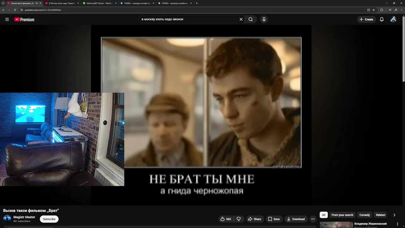This screenshot has width=405, height=228.
Task: Reload the current page
Action: pos(15,10)
